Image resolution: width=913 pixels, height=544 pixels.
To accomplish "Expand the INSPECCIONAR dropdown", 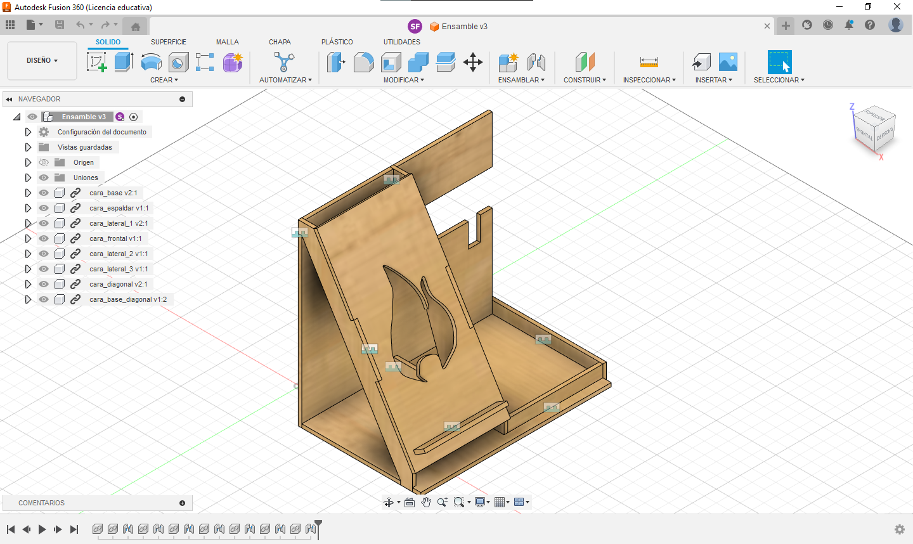I will 649,80.
